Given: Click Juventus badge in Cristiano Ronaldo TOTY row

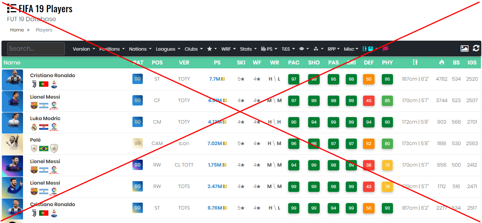Looking at the screenshot, I should click(x=34, y=84).
